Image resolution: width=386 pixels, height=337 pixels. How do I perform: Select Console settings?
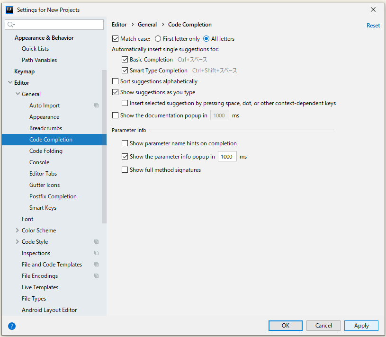tap(39, 162)
